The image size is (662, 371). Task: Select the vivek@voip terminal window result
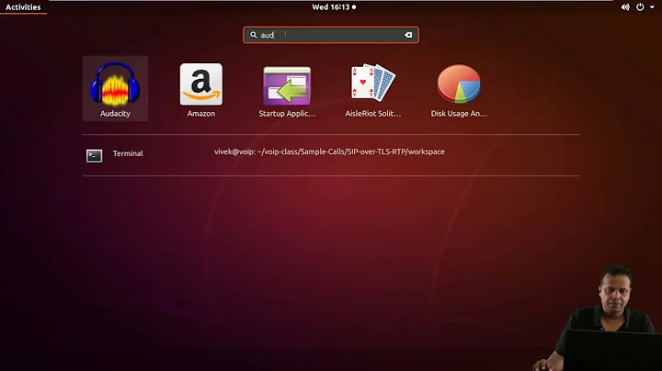point(329,152)
